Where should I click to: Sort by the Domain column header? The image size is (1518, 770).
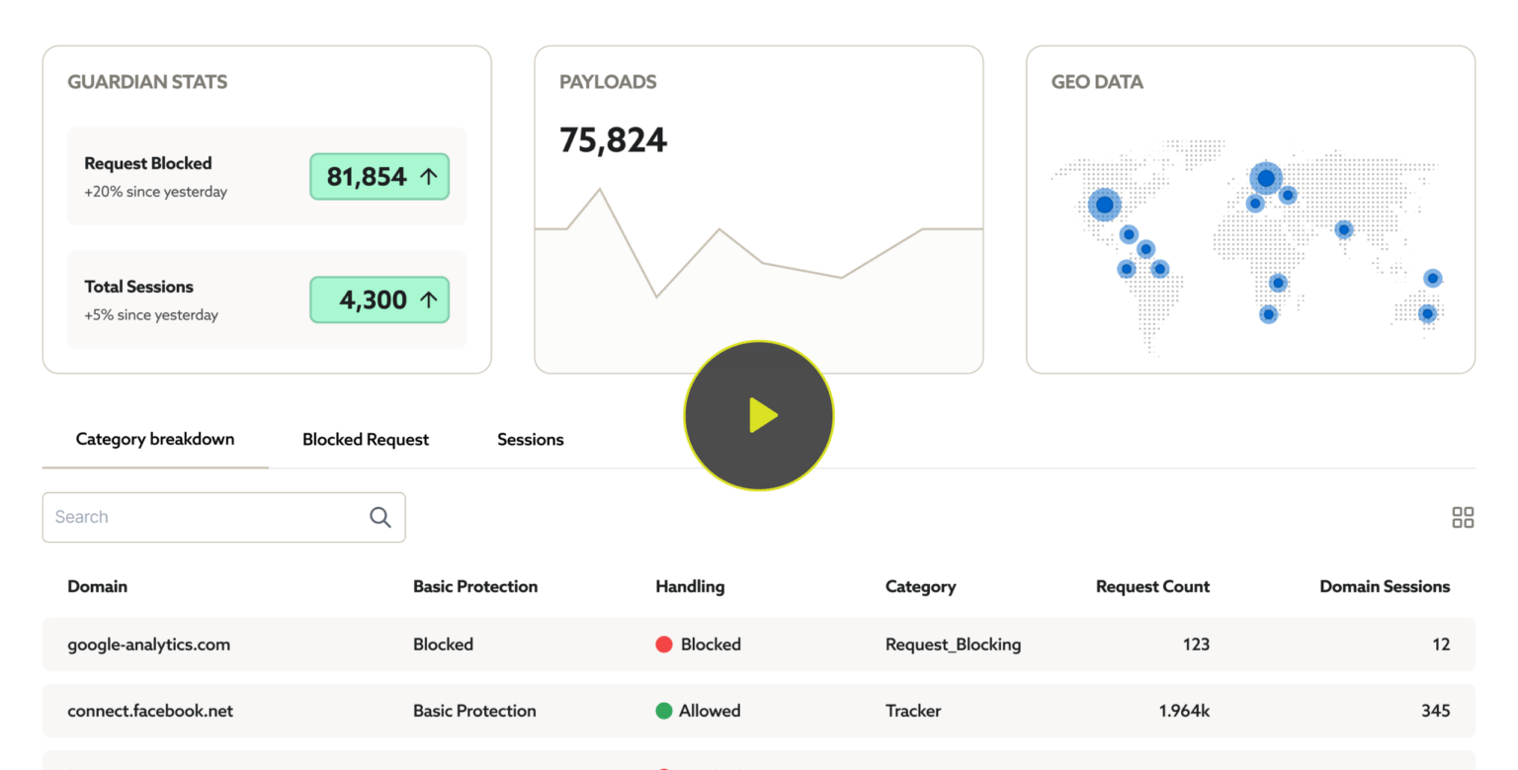[97, 586]
